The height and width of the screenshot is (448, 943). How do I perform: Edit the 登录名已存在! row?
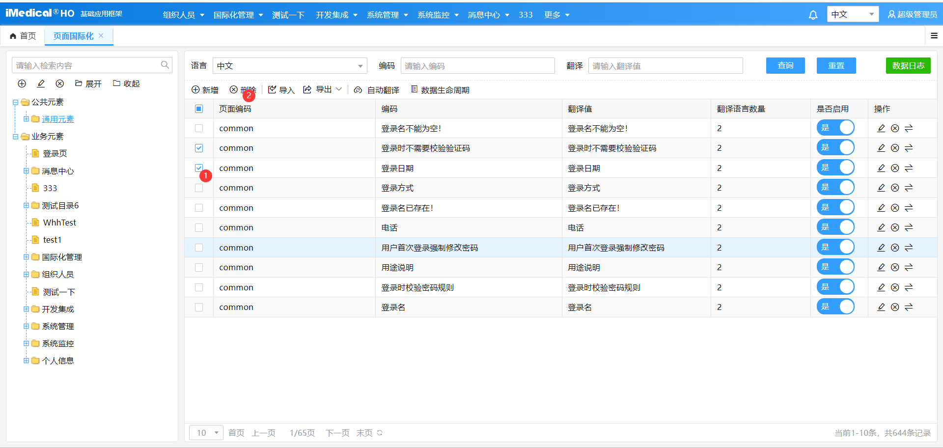tap(881, 208)
